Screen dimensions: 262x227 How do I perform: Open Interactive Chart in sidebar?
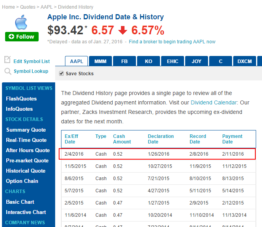pos(26,212)
